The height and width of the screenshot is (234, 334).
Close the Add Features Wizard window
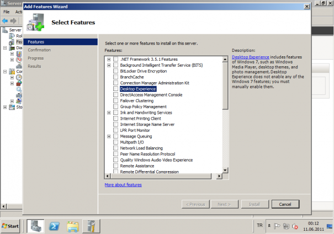[x=307, y=7]
